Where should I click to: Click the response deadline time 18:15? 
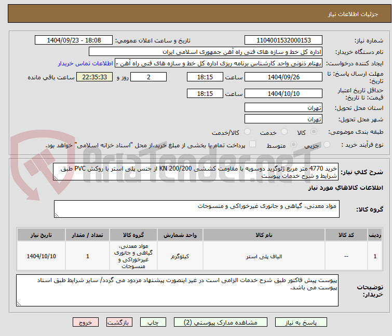click(205, 77)
